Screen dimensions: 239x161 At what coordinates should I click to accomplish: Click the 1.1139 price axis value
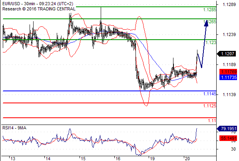(x=229, y=95)
